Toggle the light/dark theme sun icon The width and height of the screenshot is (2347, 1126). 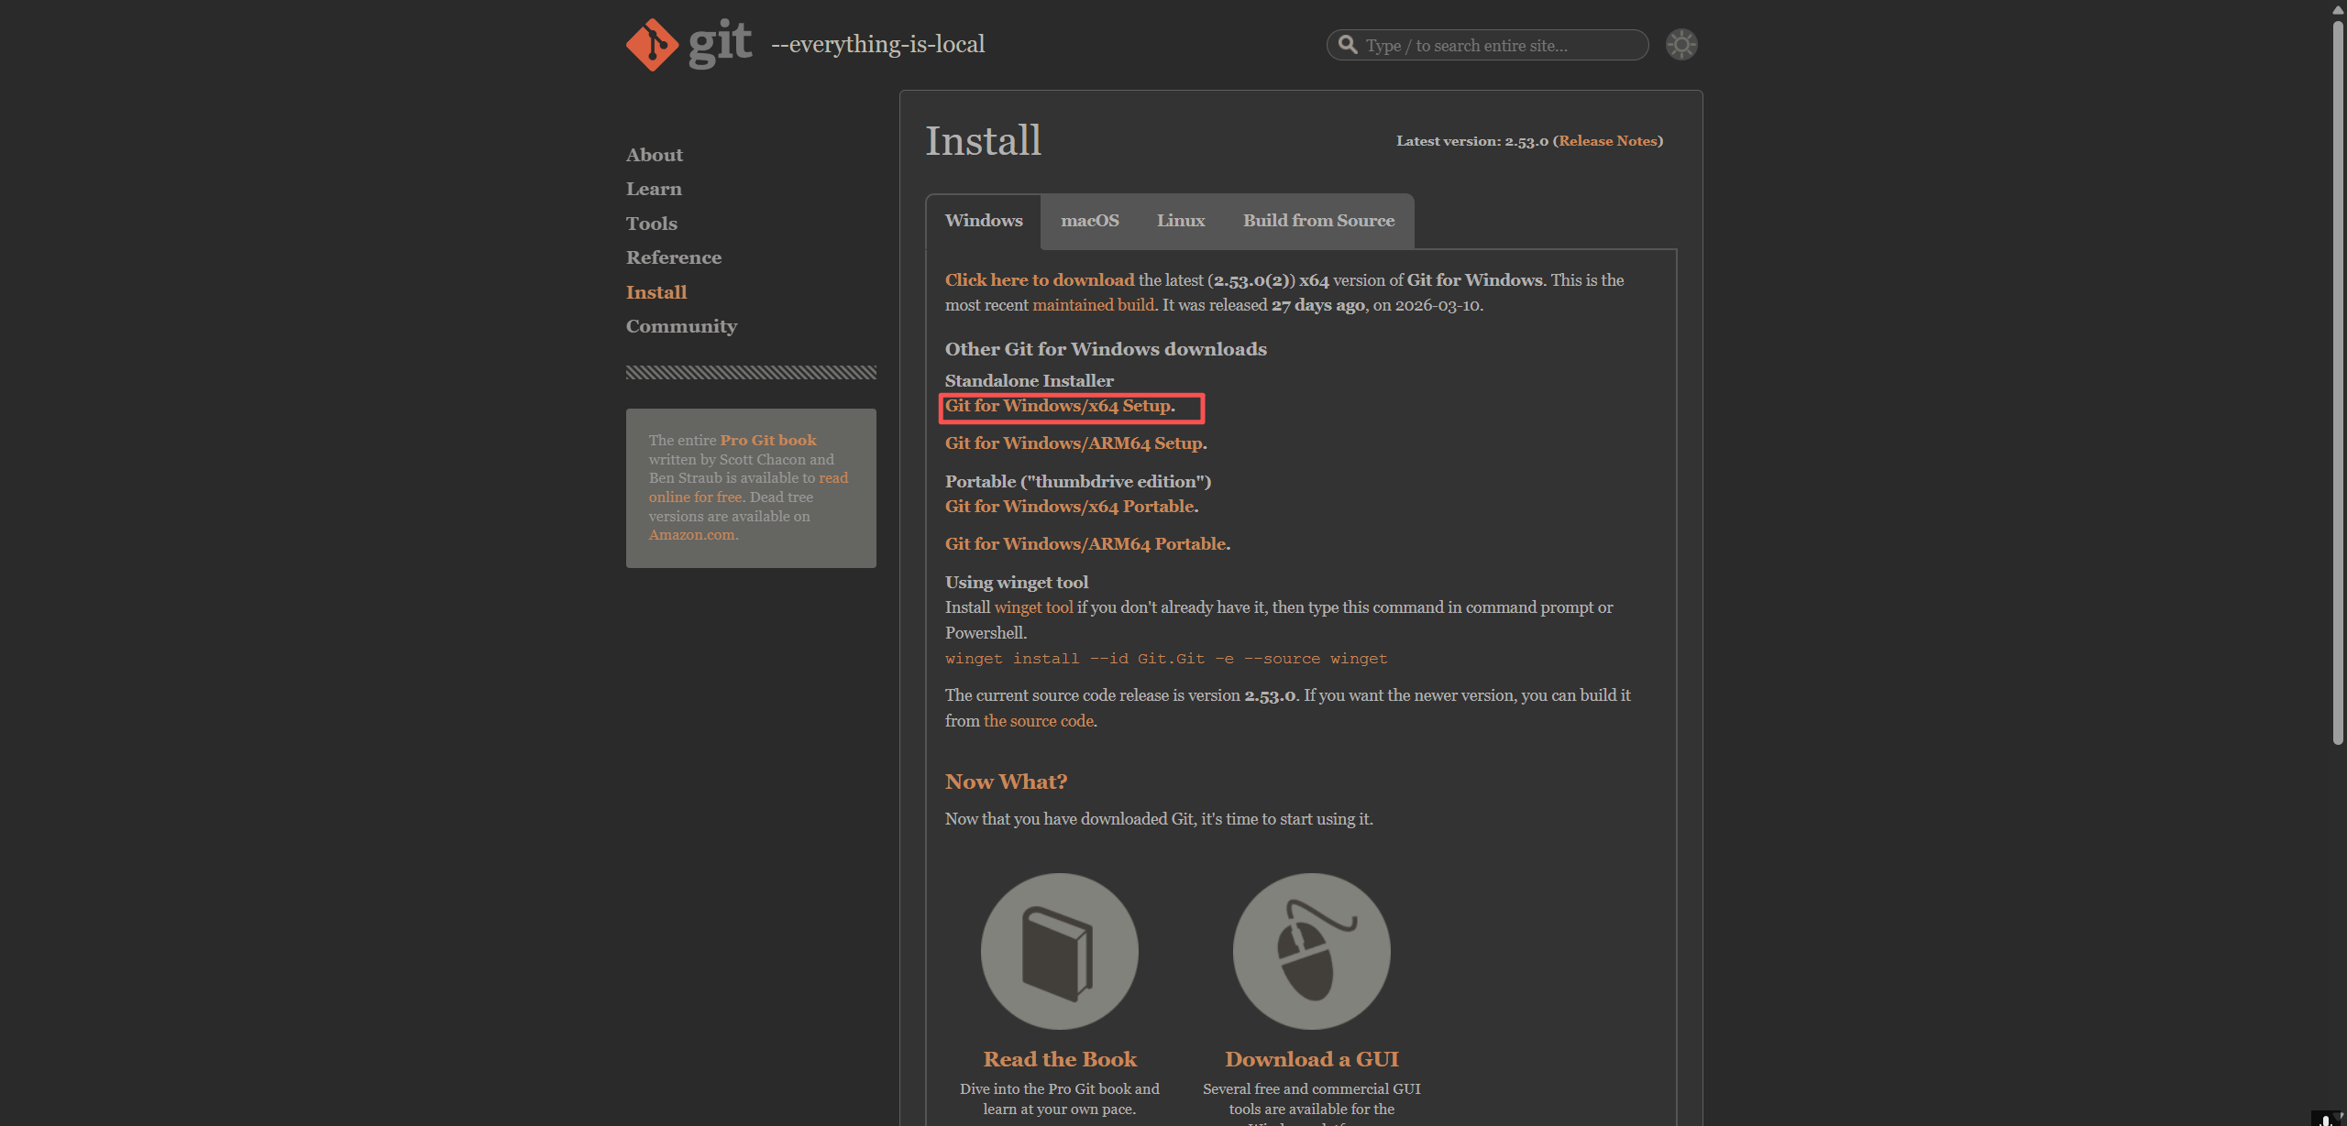tap(1680, 45)
